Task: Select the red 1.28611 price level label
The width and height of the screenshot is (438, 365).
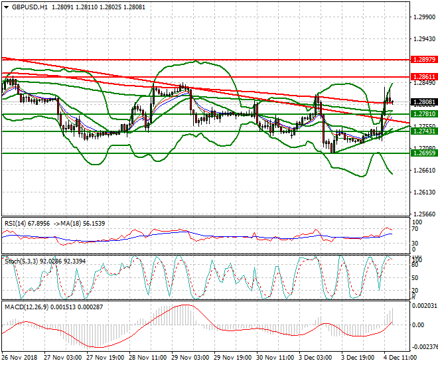Action: point(424,77)
